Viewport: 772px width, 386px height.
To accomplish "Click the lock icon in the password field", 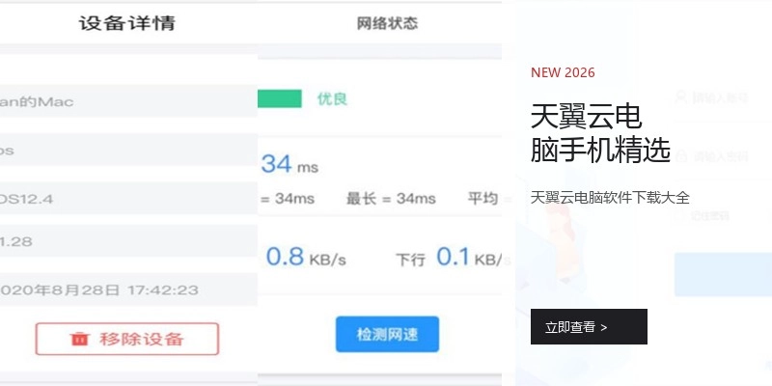I will [x=681, y=156].
